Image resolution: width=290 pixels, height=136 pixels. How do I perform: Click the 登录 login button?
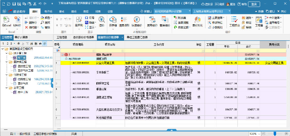[x=254, y=4]
